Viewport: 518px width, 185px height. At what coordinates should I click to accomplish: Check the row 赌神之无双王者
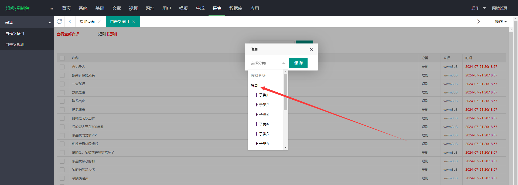pyautogui.click(x=62, y=118)
